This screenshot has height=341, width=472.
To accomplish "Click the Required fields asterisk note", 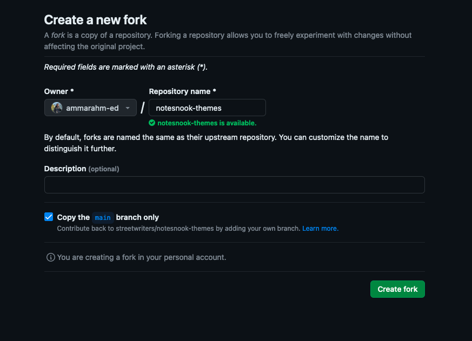I will [125, 68].
